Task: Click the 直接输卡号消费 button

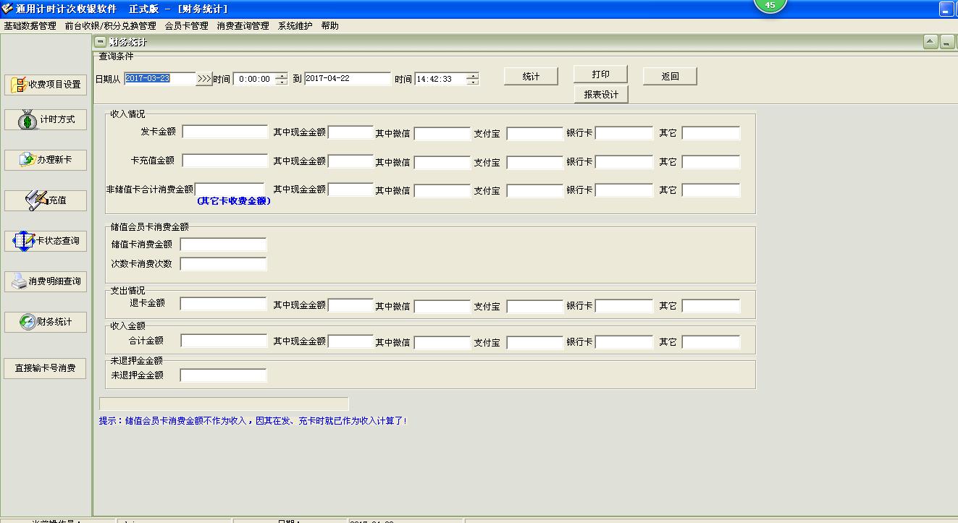Action: pos(46,368)
